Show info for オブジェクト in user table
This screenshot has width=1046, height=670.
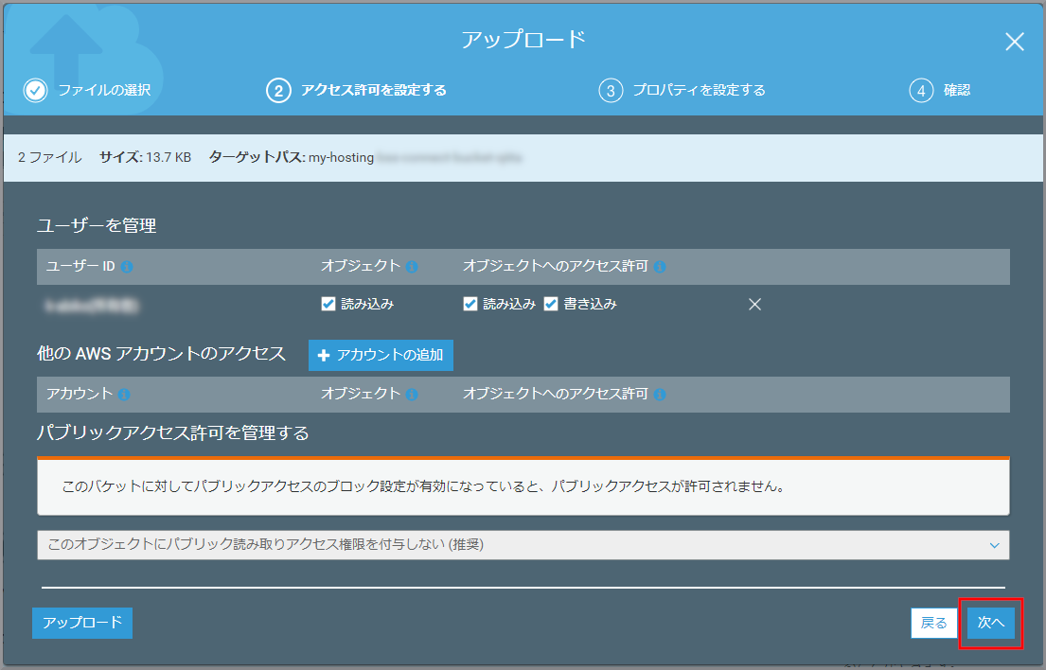[x=412, y=267]
